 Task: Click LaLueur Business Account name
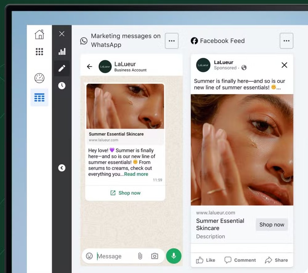[130, 67]
